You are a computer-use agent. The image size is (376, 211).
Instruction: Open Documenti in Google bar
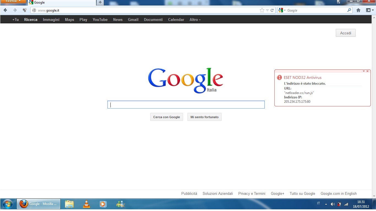[153, 20]
